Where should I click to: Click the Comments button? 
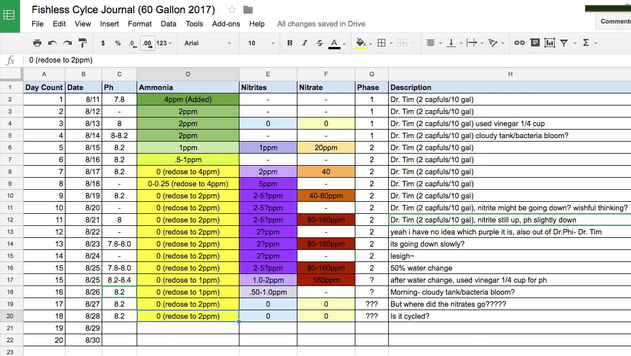tap(615, 21)
